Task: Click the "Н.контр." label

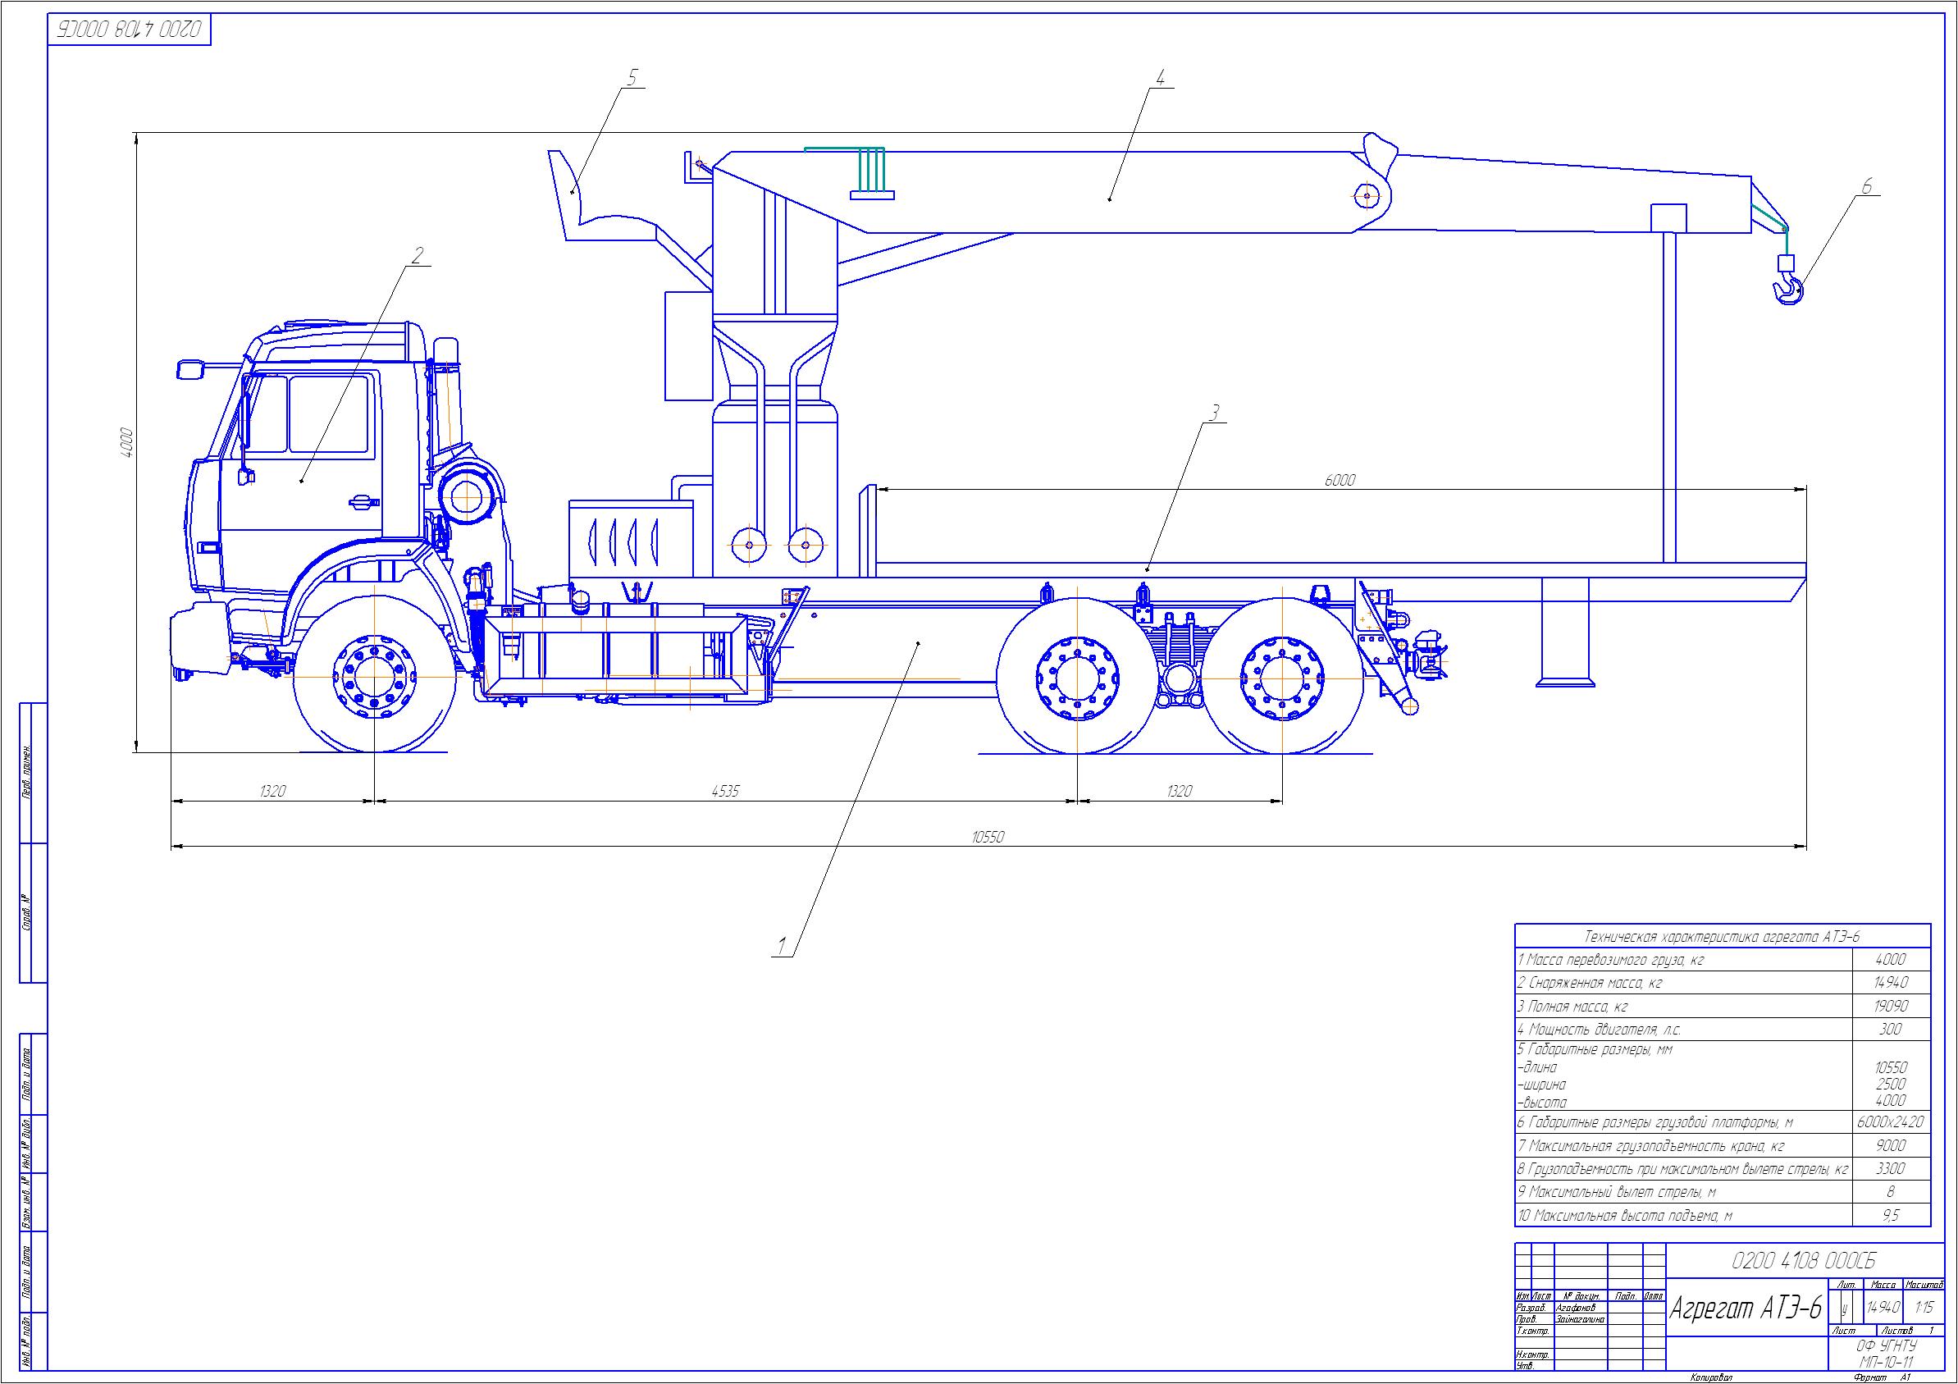Action: pyautogui.click(x=1532, y=1355)
